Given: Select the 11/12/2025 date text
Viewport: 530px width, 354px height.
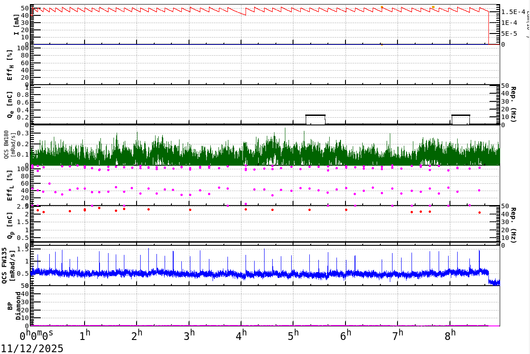Looking at the screenshot, I should click(x=32, y=348).
